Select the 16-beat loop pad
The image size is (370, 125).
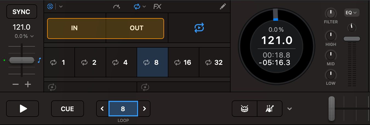[x=183, y=63]
